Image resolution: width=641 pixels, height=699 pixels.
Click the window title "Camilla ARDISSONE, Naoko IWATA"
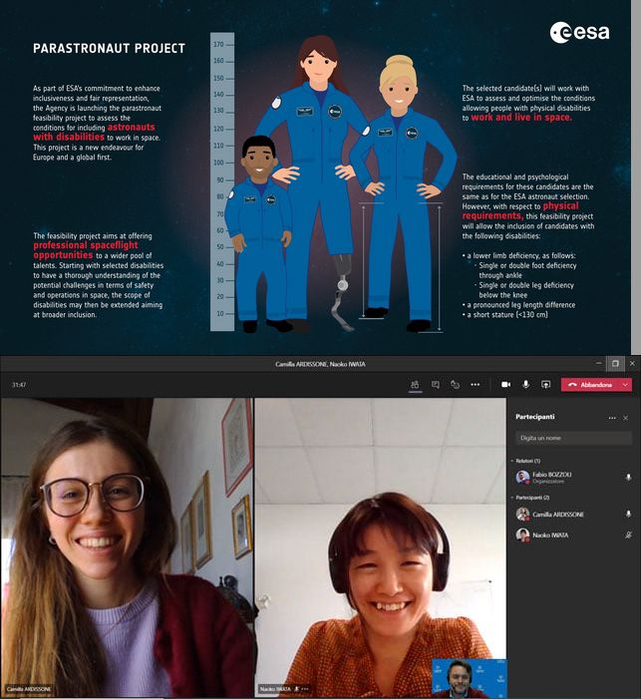point(320,364)
